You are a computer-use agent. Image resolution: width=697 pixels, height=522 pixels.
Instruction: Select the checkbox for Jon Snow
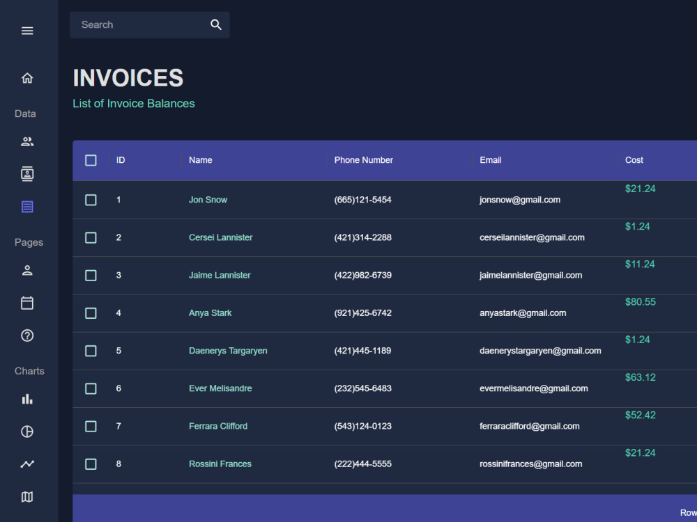(91, 200)
